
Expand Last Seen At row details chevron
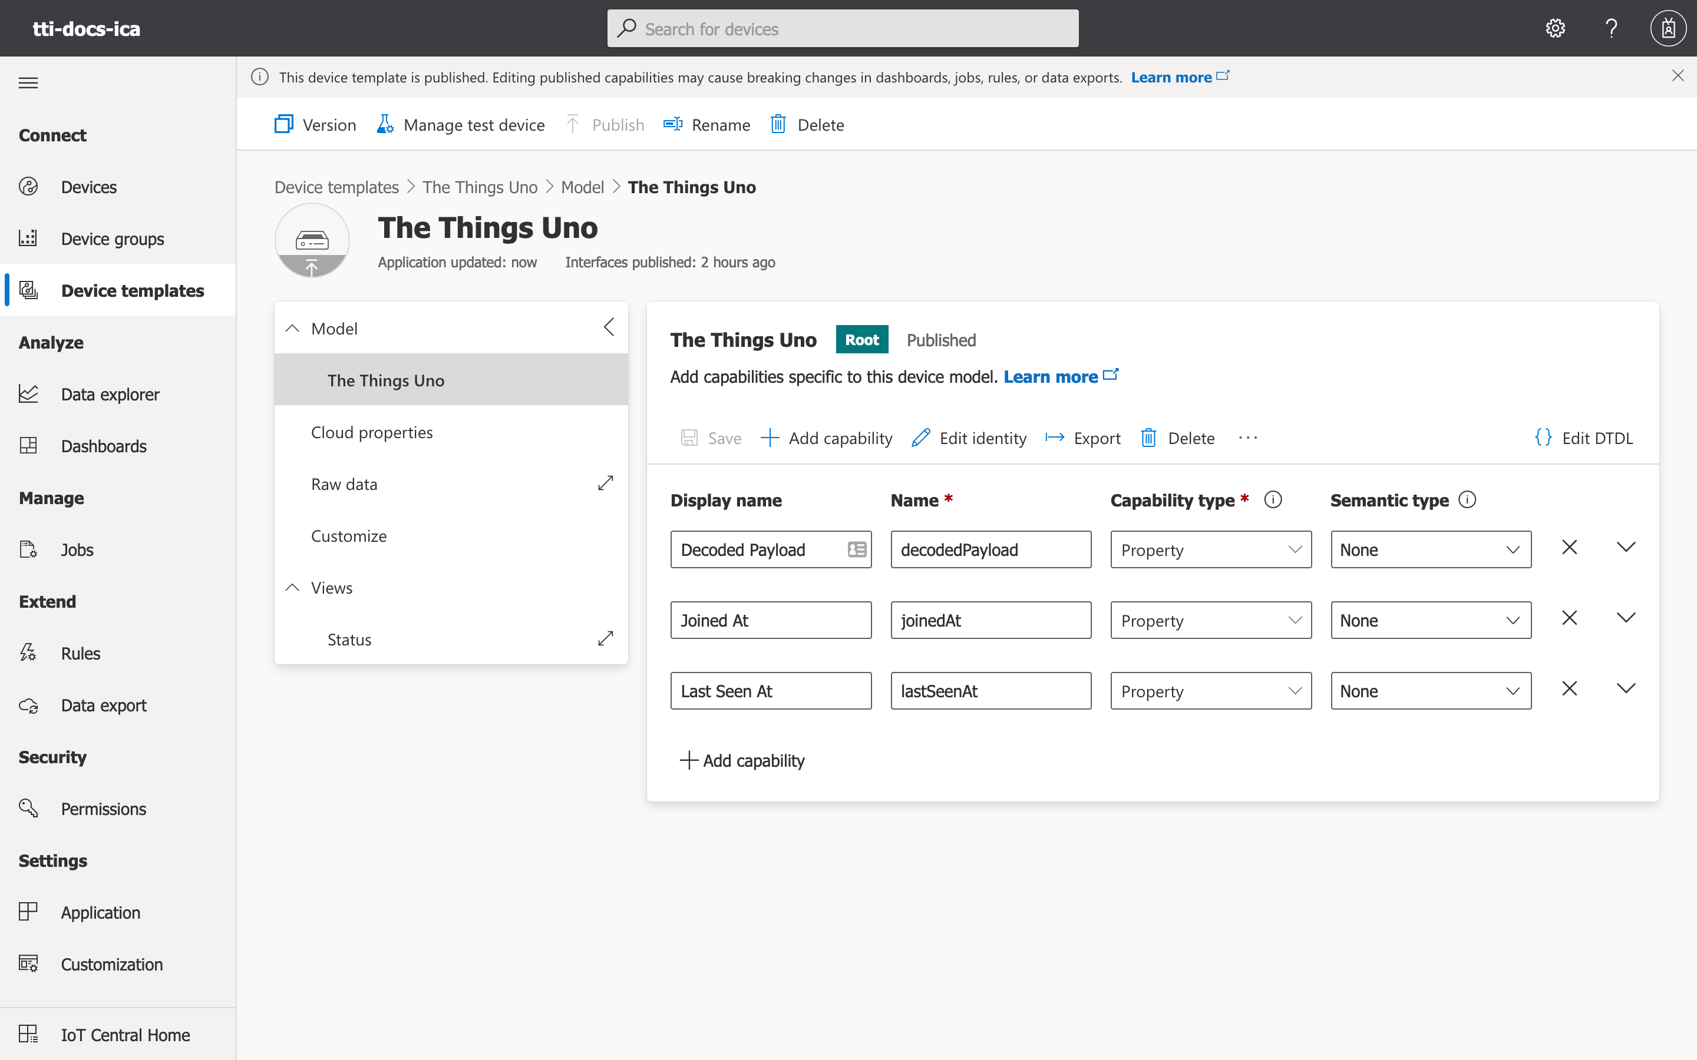pyautogui.click(x=1626, y=688)
